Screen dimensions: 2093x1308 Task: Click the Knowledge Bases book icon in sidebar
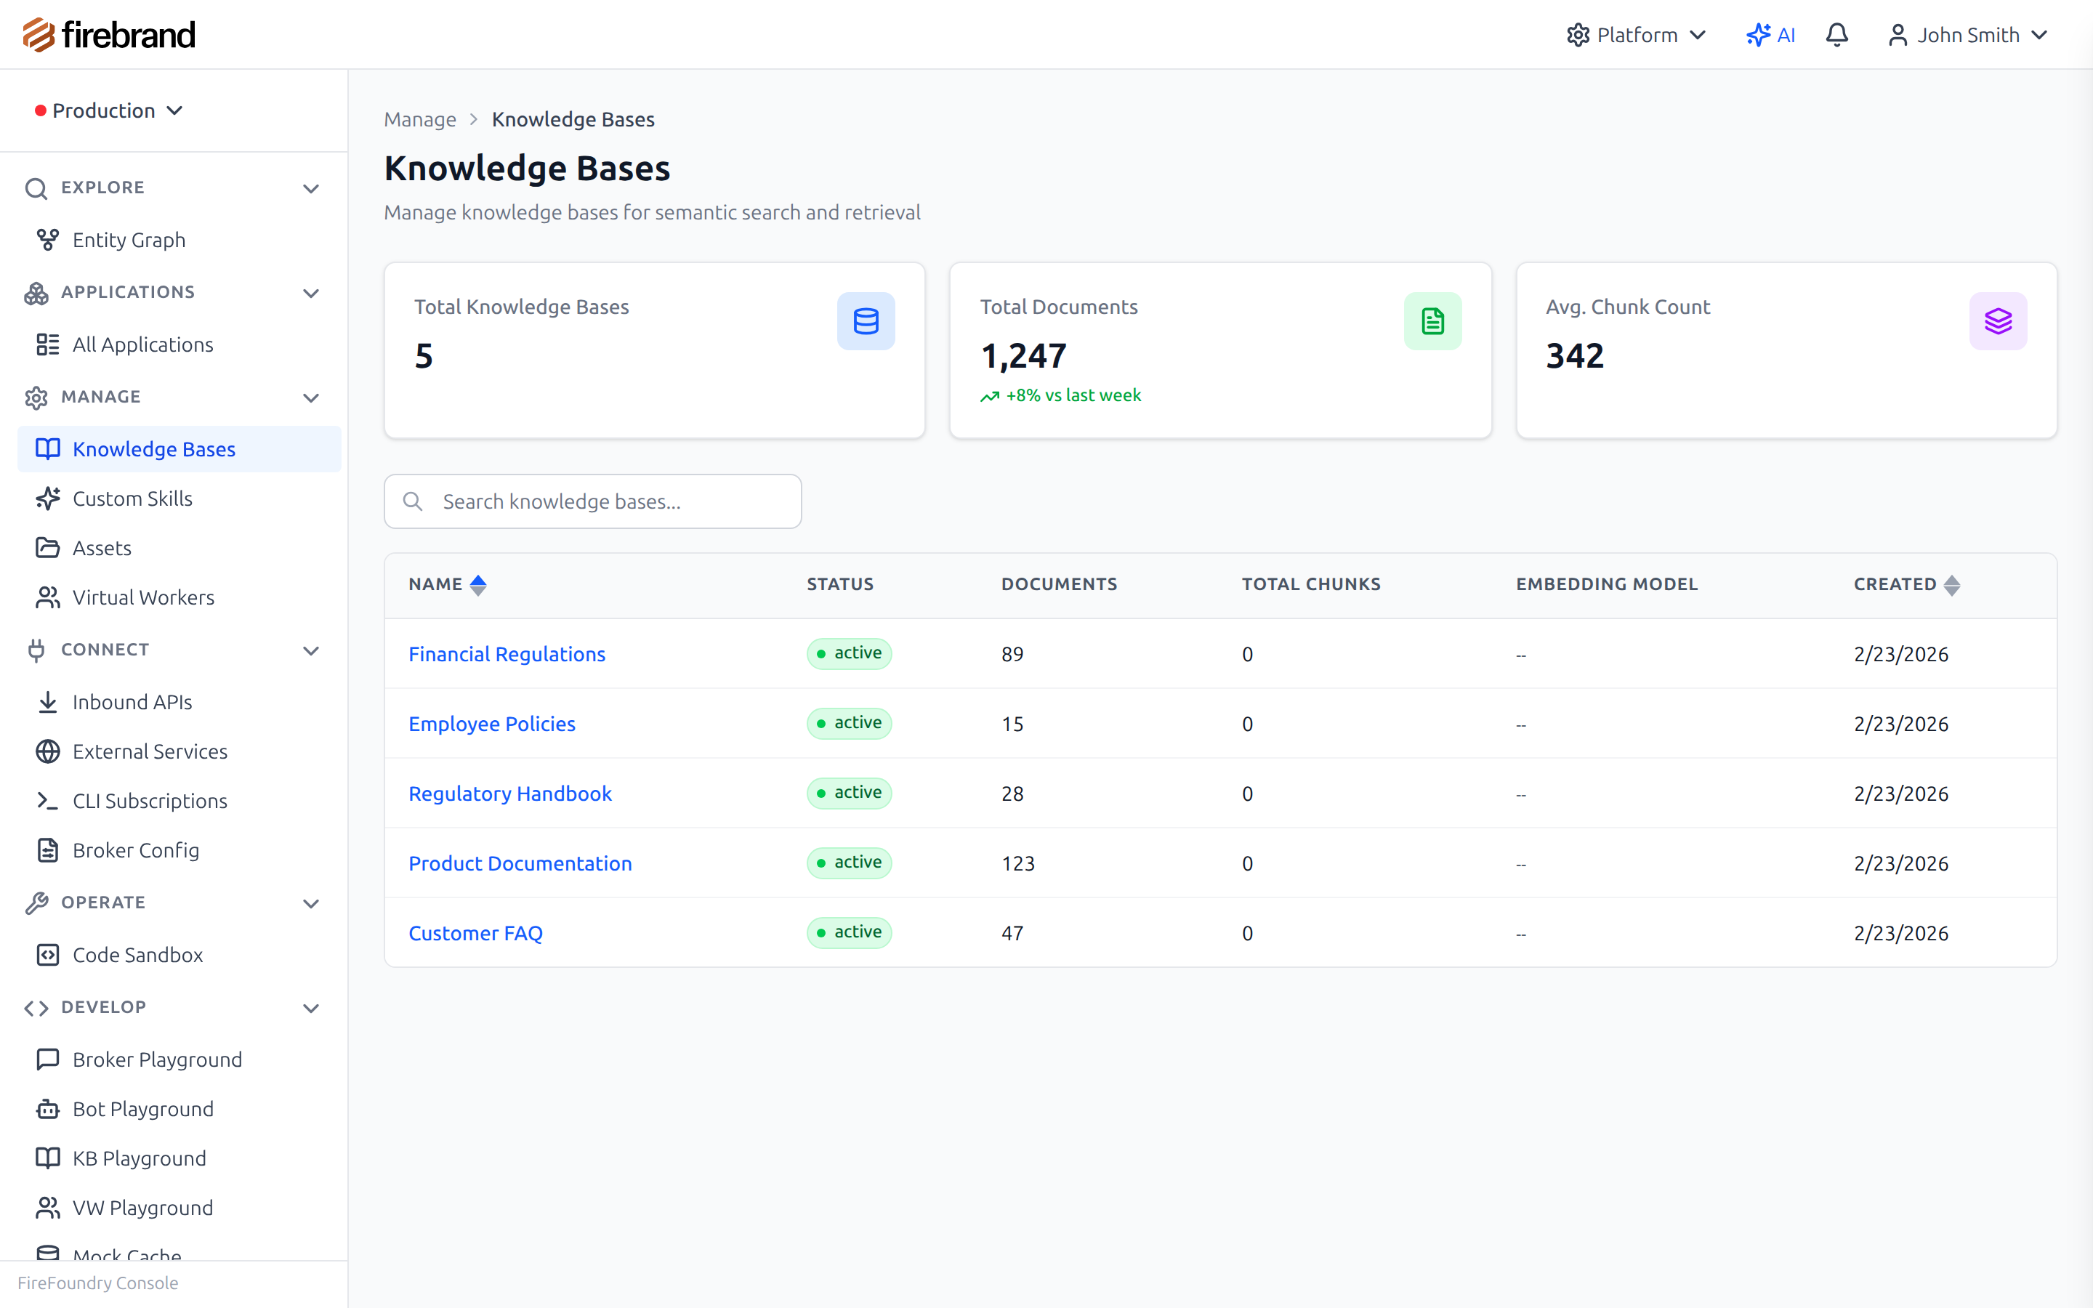[47, 449]
